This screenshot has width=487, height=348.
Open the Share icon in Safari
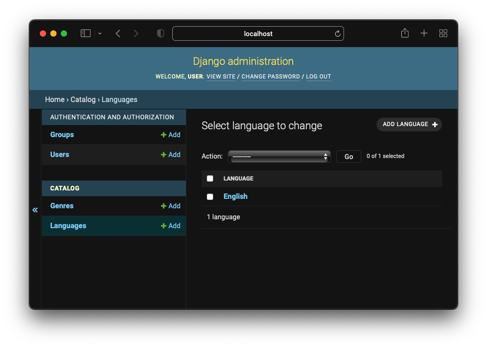tap(405, 33)
